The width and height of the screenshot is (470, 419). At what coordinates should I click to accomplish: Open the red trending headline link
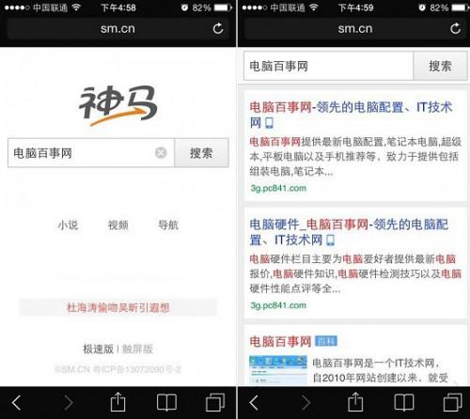[x=118, y=307]
